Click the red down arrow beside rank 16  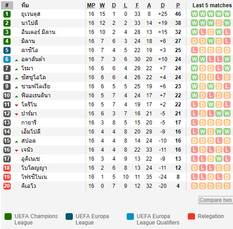[17, 151]
